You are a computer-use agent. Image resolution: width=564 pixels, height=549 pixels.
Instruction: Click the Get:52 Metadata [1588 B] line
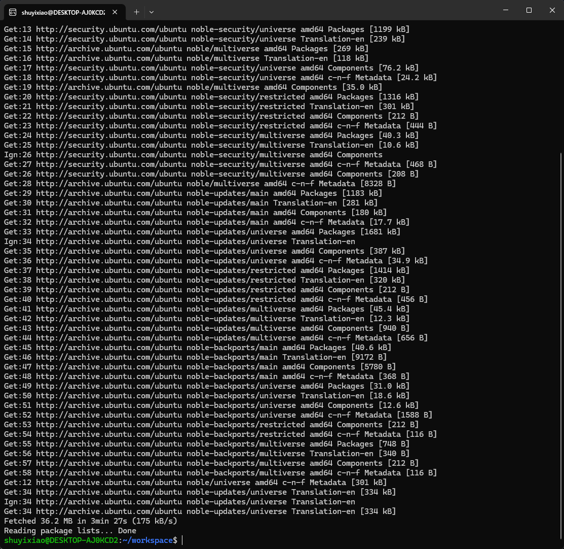pyautogui.click(x=218, y=415)
